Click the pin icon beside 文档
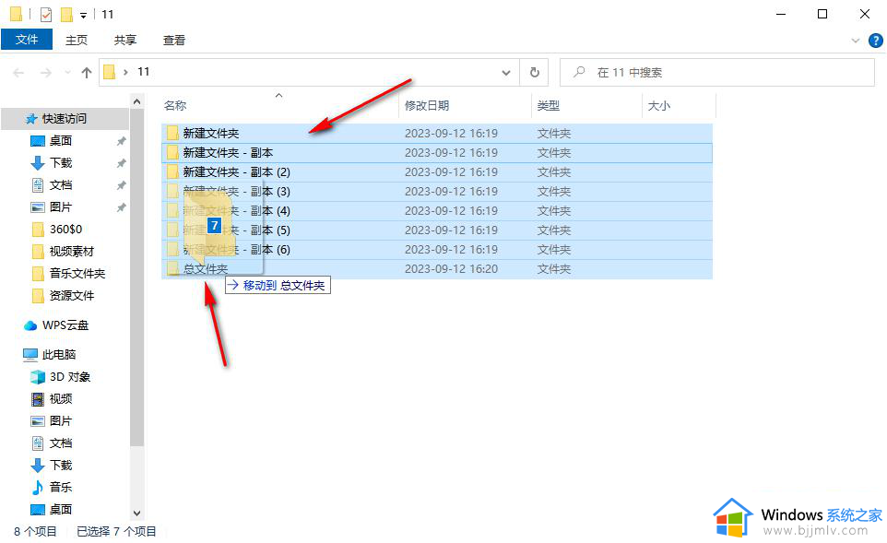This screenshot has width=887, height=543. 121,185
